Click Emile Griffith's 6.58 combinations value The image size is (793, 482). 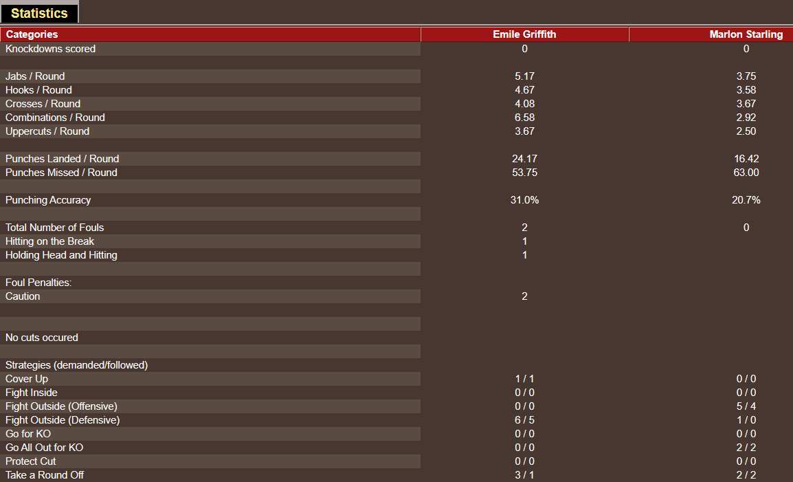[x=524, y=118]
